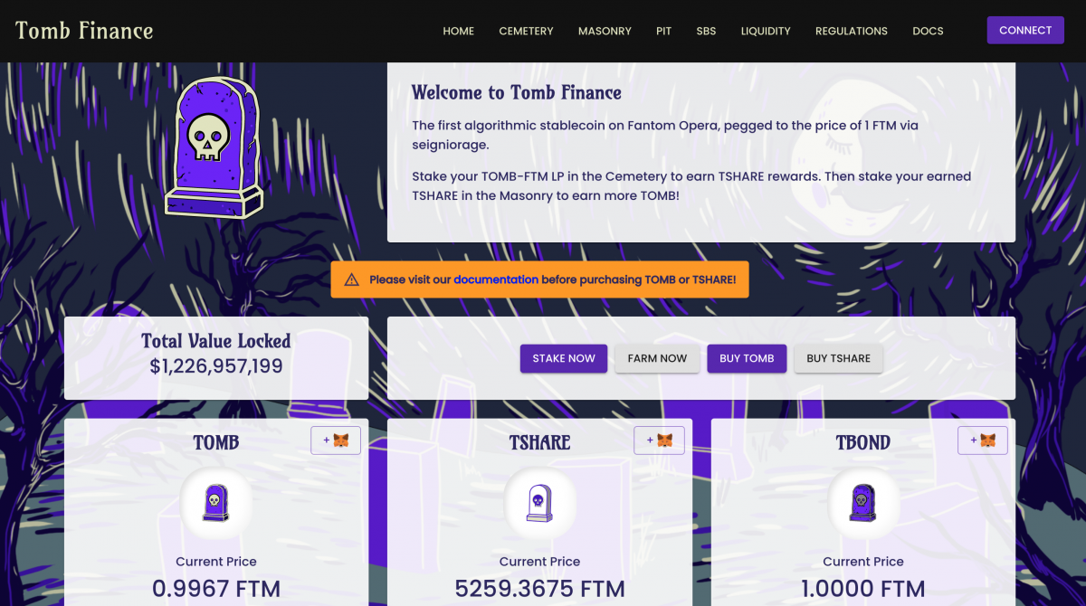This screenshot has width=1086, height=606.
Task: Go to the Cemetery page
Action: [x=526, y=31]
